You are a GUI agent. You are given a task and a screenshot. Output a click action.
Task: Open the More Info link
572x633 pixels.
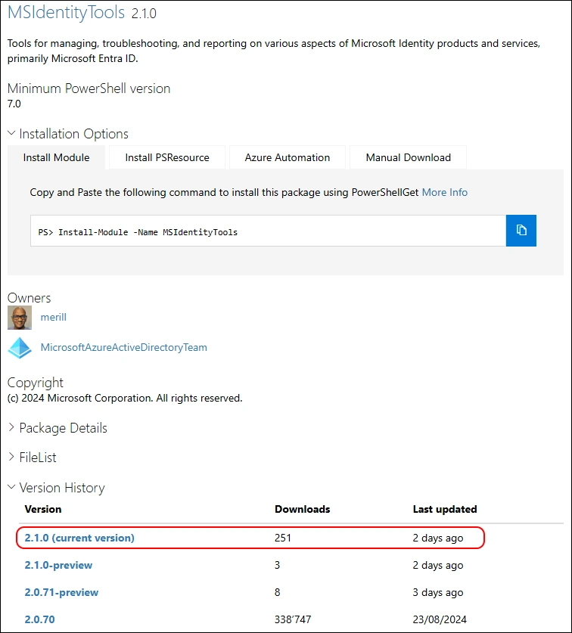point(444,192)
